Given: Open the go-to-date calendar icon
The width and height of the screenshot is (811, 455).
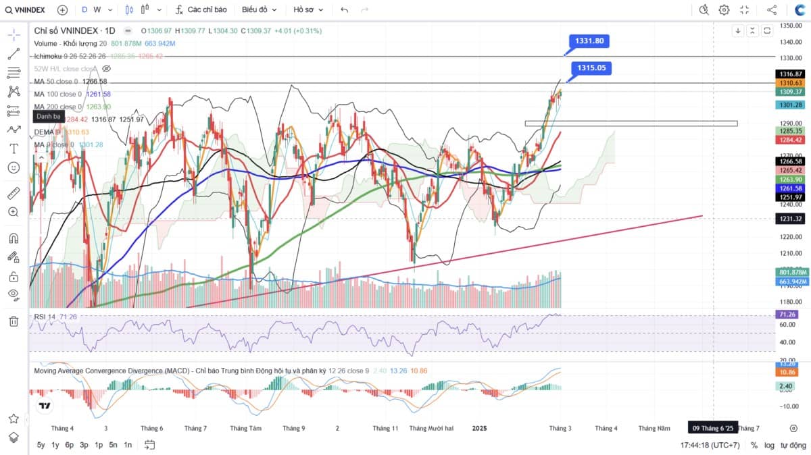Looking at the screenshot, I should 149,445.
